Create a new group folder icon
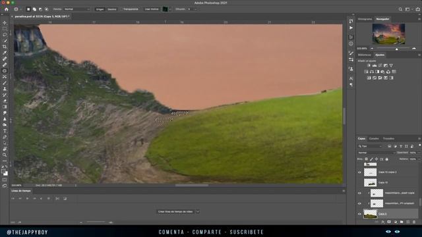 pos(402,222)
